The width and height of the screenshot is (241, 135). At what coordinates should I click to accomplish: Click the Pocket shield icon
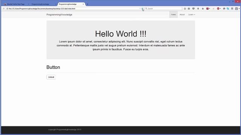point(193,9)
